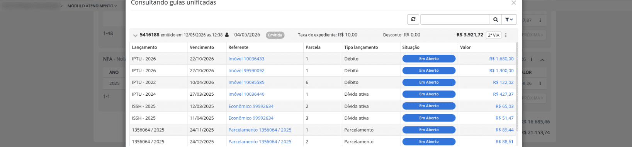
Task: Click Em Aberto badge for due date 24/12/2025
Action: (429, 142)
